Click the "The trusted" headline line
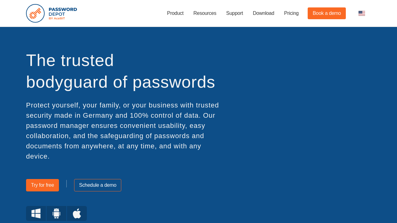Viewport: 397px width, 223px height. 70,60
